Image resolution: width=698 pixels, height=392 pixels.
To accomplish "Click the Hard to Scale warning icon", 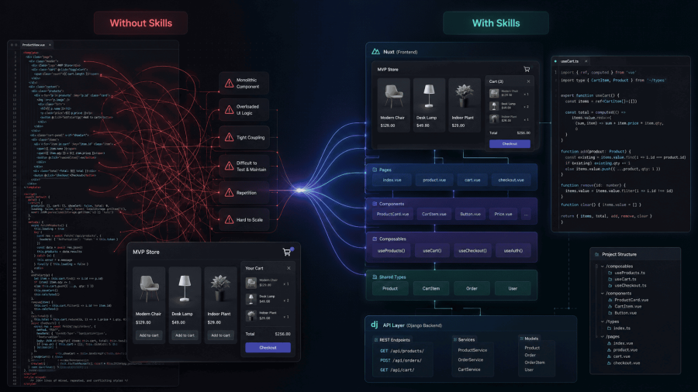I will tap(230, 219).
